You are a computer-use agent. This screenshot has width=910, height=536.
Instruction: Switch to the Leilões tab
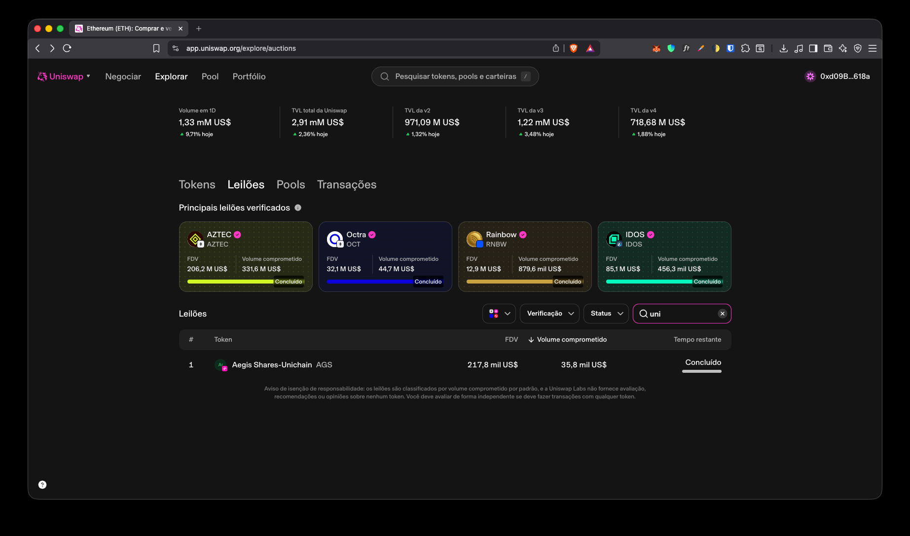click(x=246, y=184)
